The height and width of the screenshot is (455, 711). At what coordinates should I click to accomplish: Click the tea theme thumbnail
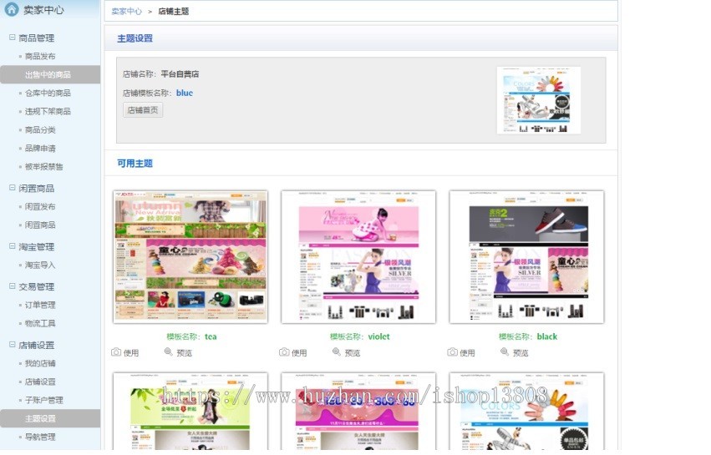click(190, 256)
